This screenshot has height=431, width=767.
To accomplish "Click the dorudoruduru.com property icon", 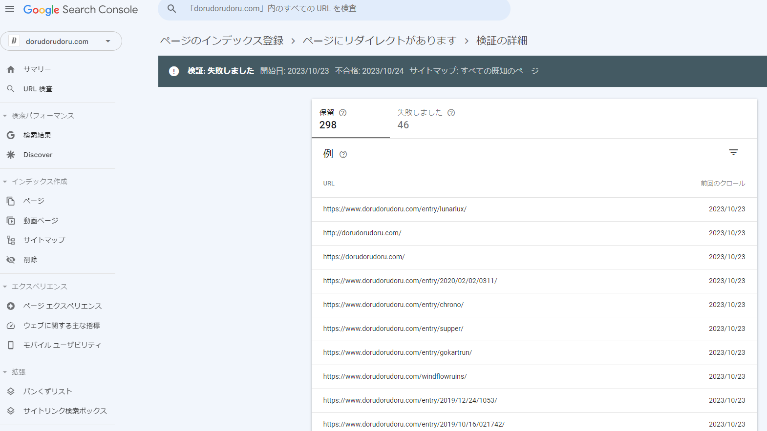I will (14, 41).
